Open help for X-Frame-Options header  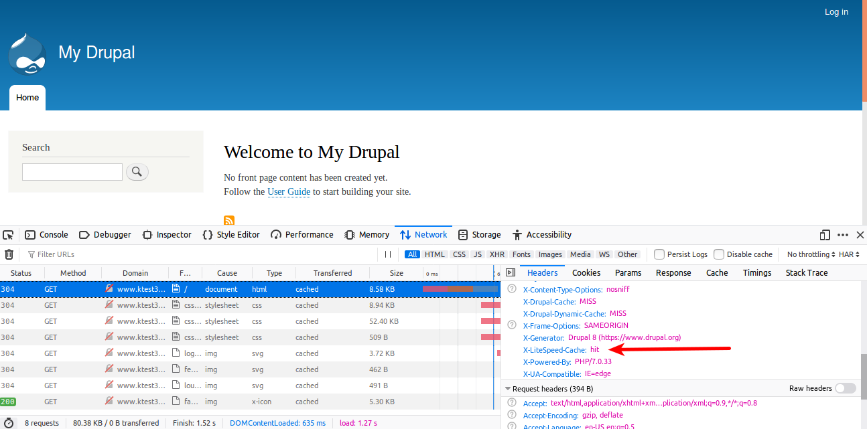click(x=512, y=325)
